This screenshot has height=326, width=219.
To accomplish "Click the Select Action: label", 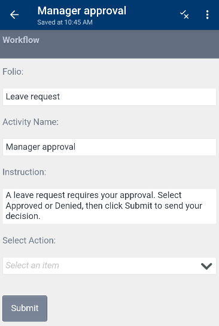I will (x=29, y=240).
